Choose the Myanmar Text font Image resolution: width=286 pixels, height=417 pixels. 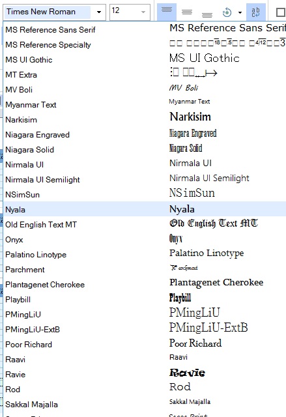pyautogui.click(x=145, y=104)
